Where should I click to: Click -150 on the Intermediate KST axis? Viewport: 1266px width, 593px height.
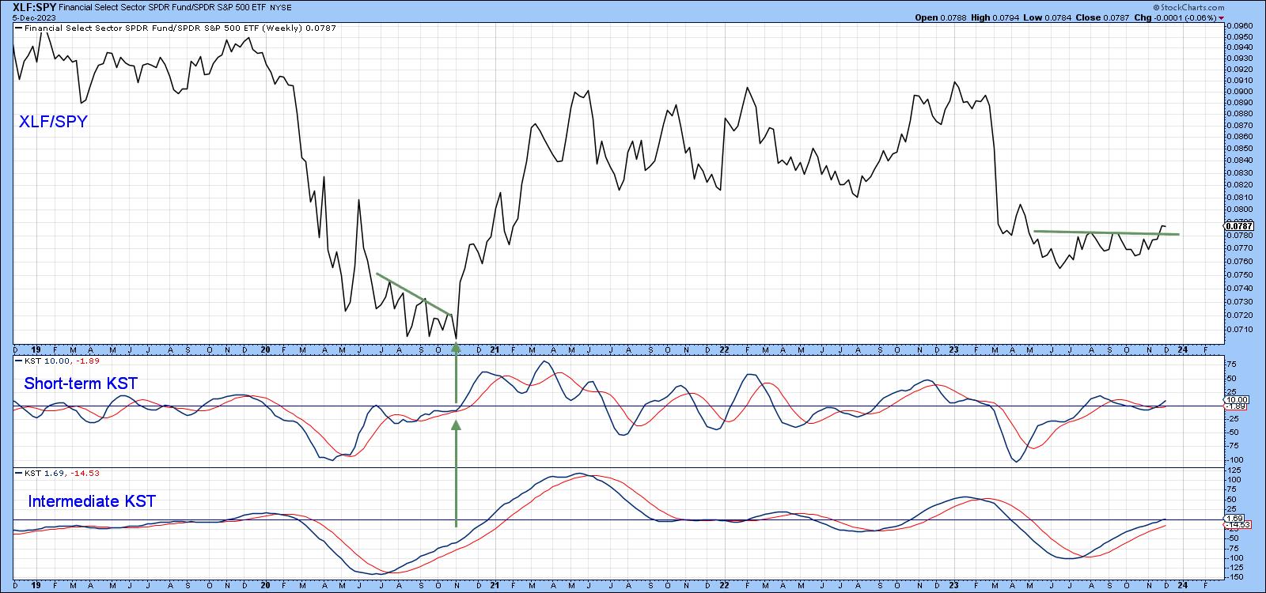[x=1234, y=577]
